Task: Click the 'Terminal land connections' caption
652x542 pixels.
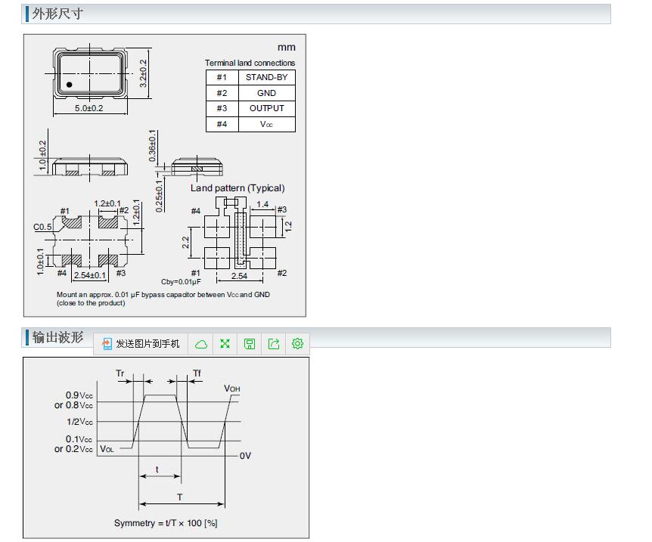Action: [250, 63]
